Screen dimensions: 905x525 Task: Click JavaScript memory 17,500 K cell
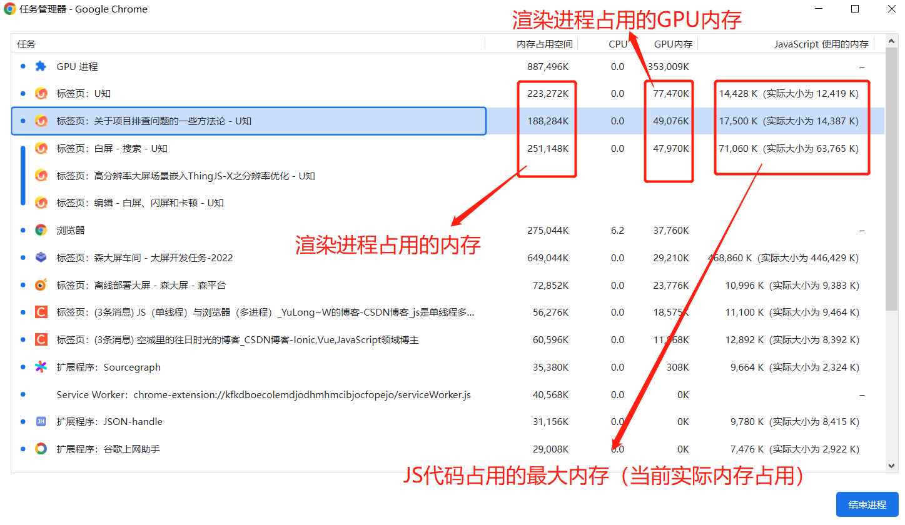pos(789,121)
